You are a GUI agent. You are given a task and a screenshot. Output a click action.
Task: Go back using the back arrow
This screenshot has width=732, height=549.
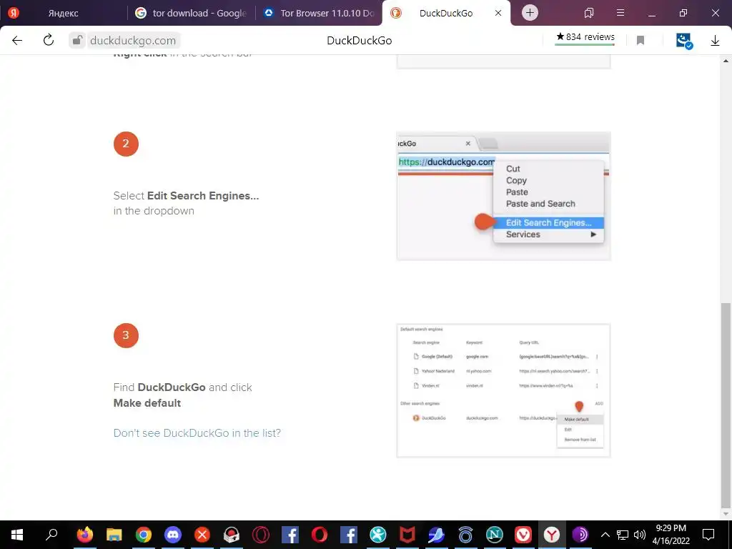click(x=17, y=40)
